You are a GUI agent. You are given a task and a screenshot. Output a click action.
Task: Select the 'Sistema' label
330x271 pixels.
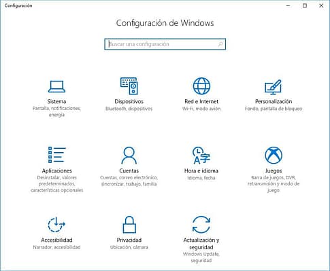click(56, 101)
